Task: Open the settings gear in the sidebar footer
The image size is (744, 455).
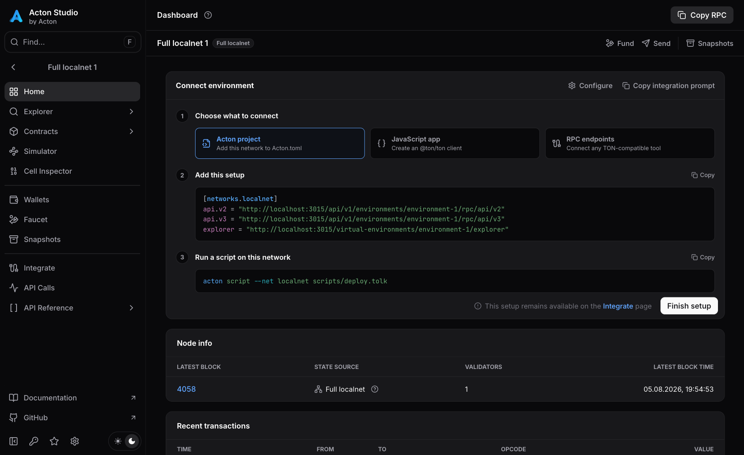Action: coord(75,441)
